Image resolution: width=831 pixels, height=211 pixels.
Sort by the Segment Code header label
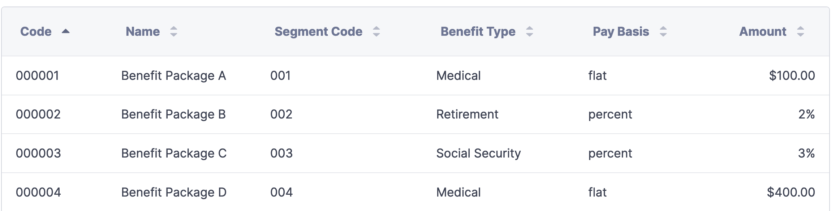pos(318,31)
